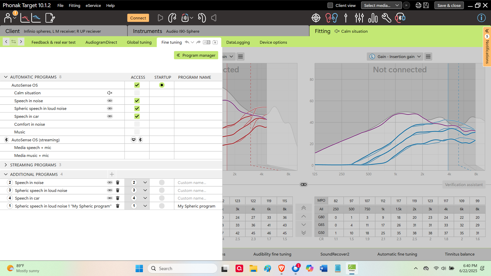Click the double up arrow gain increase
491x276 pixels.
[x=304, y=208]
